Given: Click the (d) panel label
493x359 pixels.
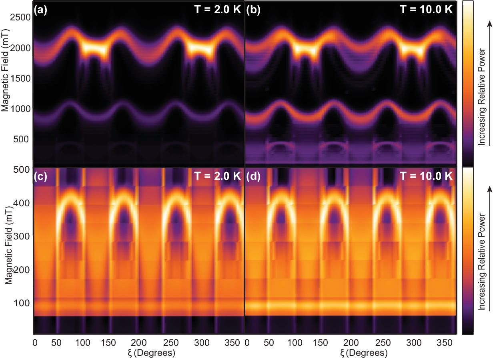Looking at the screenshot, I should 253,177.
